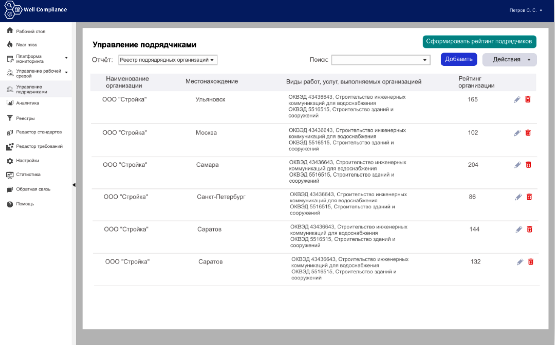Click the Рейтинг организации column header
Screen dimensions: 555x345
476,82
